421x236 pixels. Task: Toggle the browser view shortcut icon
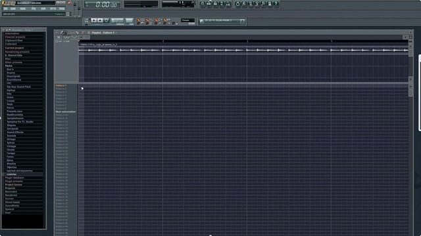tap(222, 4)
